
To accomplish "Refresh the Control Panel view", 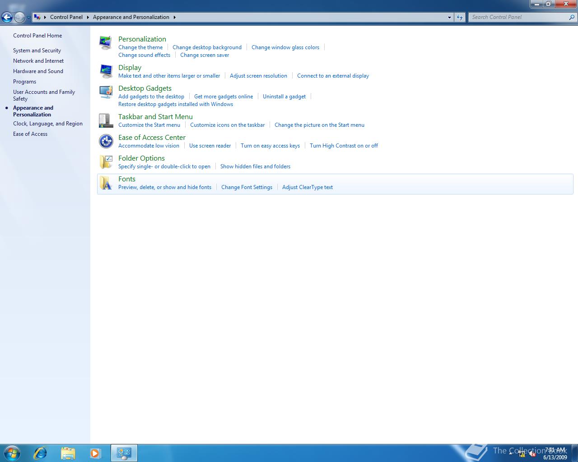I will click(x=460, y=17).
